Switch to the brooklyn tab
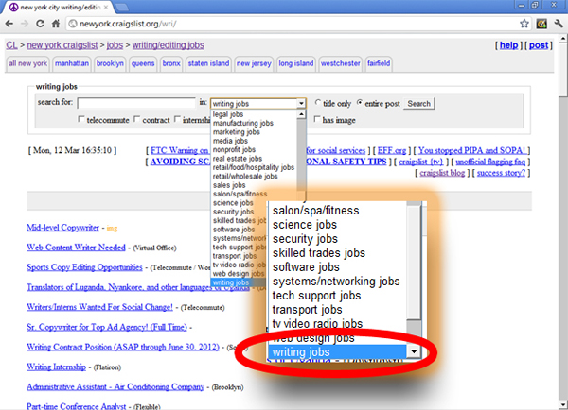The width and height of the screenshot is (568, 410). tap(110, 63)
